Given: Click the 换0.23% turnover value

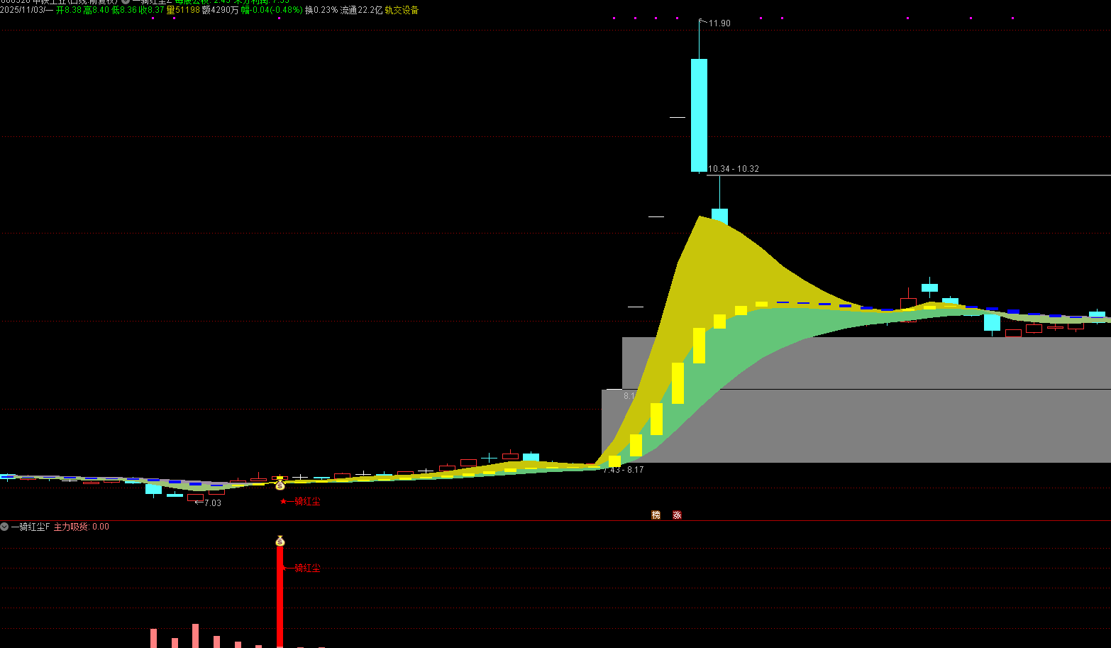Looking at the screenshot, I should pyautogui.click(x=321, y=10).
